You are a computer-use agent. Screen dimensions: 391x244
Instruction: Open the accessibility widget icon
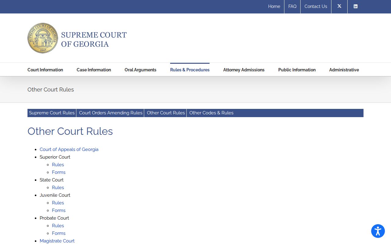point(378,231)
